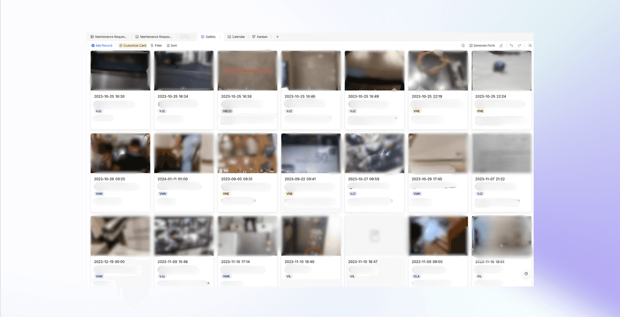
Task: Open the clock history icon
Action: 463,46
